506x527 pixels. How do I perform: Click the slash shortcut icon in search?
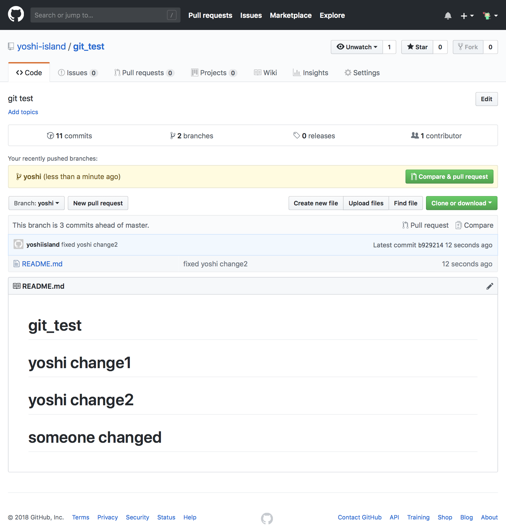pos(172,15)
